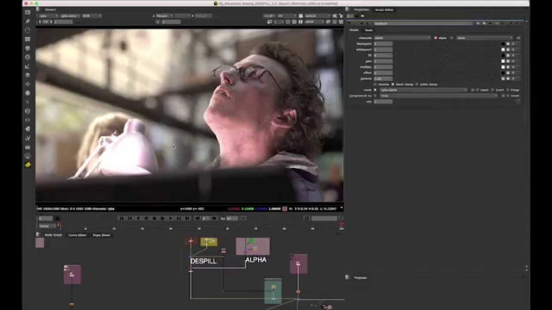552x310 pixels.
Task: Open the Color nodes toolbar icon
Action: click(x=27, y=48)
